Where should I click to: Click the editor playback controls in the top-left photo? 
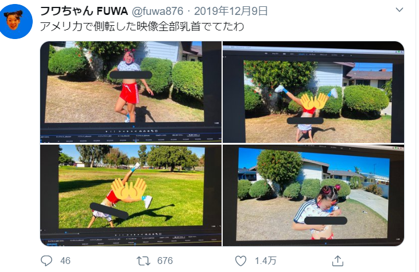coord(131,131)
